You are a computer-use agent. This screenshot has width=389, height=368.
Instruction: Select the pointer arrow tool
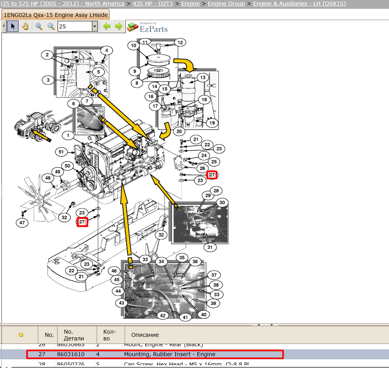pyautogui.click(x=13, y=26)
